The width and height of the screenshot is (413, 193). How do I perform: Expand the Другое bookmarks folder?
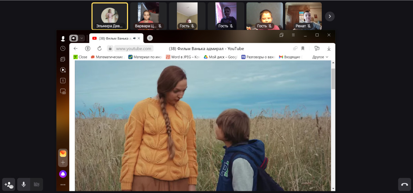320,57
